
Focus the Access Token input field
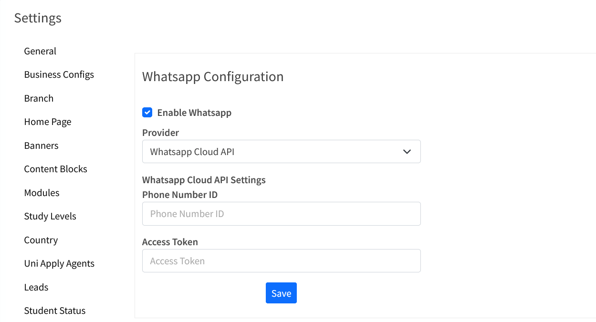click(x=281, y=261)
